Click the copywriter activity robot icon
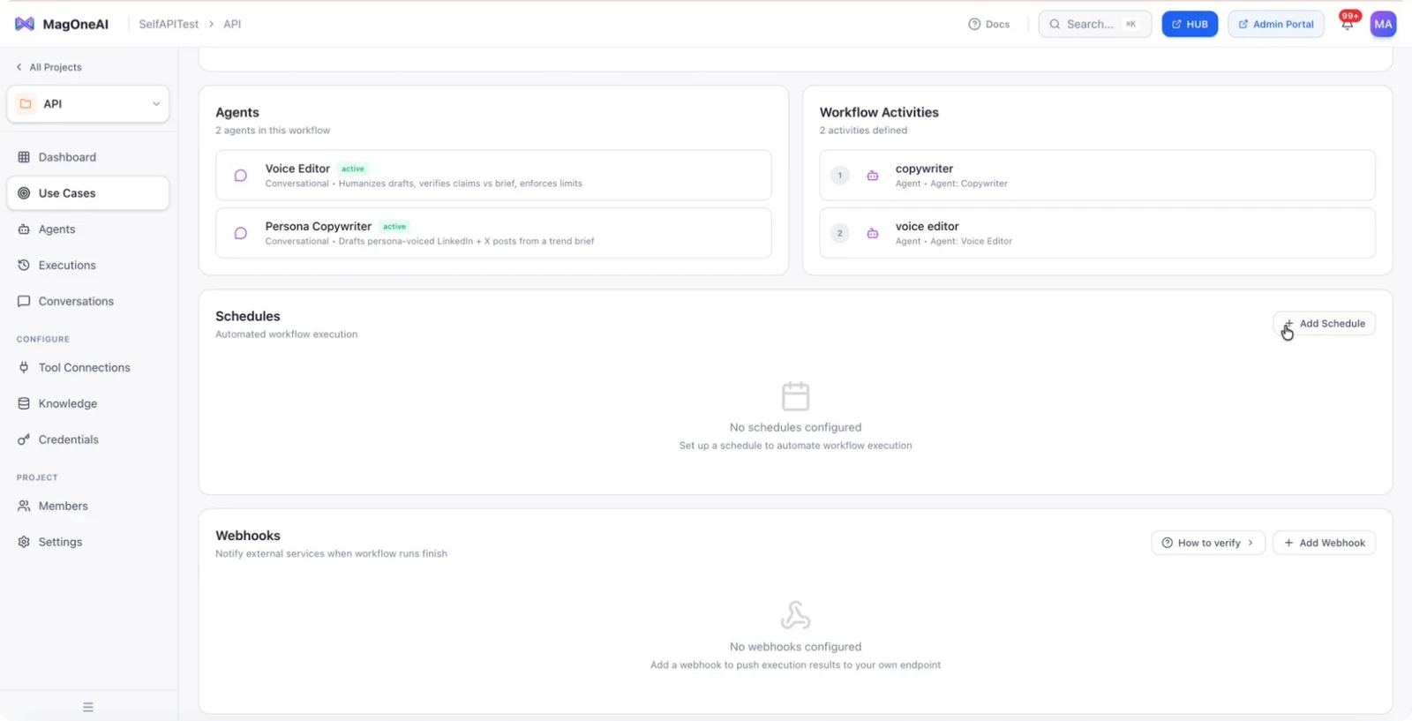This screenshot has width=1412, height=721. [872, 176]
